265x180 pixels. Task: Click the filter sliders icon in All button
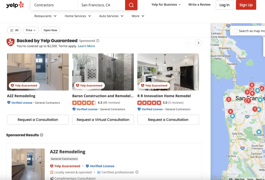(x=12, y=30)
